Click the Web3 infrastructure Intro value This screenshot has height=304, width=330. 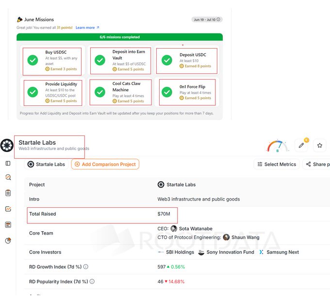pos(198,199)
